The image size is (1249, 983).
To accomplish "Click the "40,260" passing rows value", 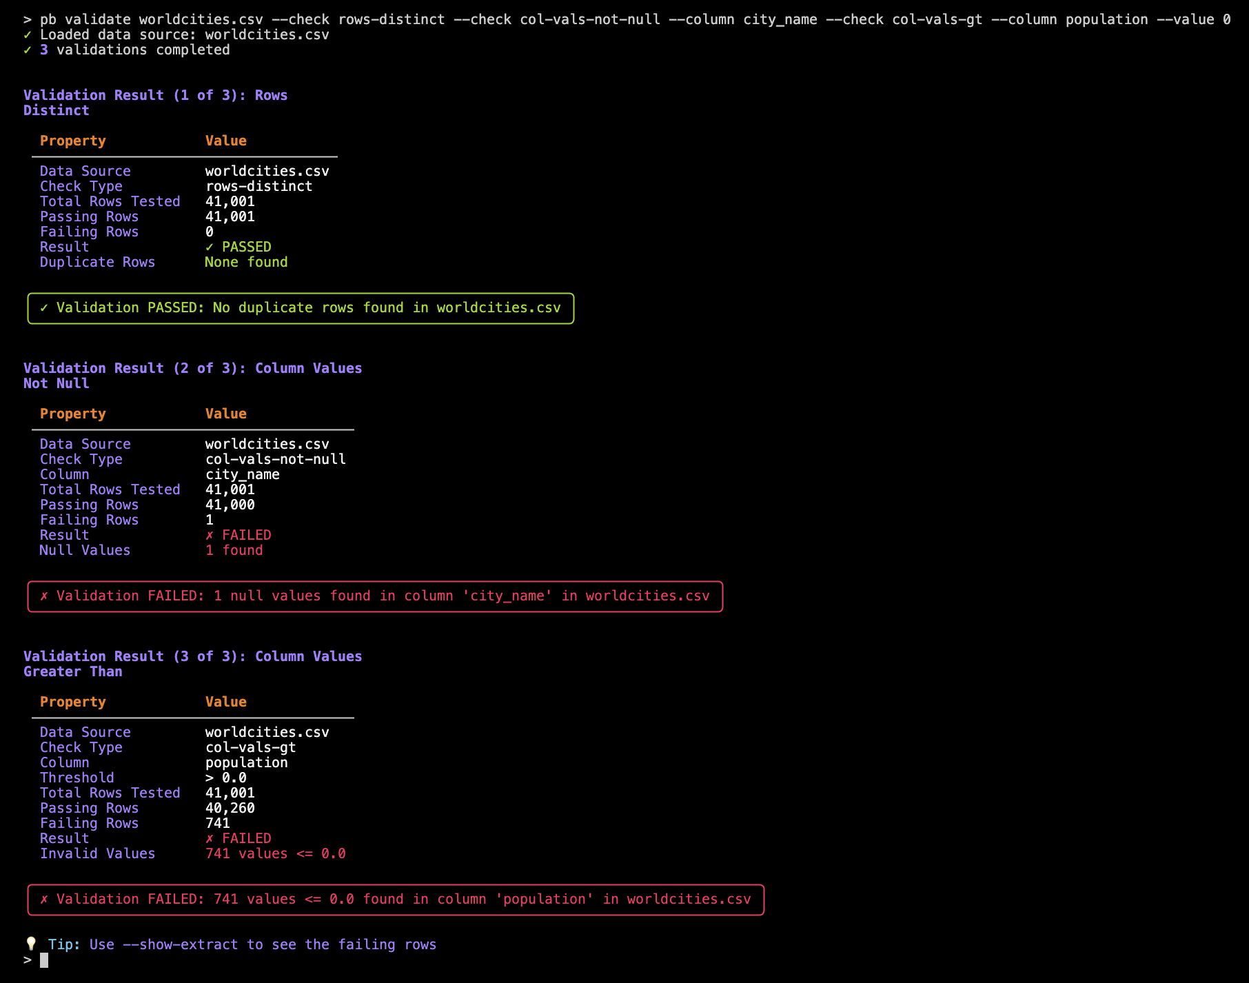I will click(230, 808).
